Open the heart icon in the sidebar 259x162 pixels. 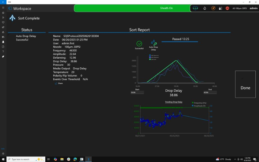pyautogui.click(x=3, y=22)
